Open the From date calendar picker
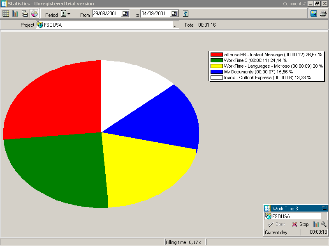 coord(125,14)
